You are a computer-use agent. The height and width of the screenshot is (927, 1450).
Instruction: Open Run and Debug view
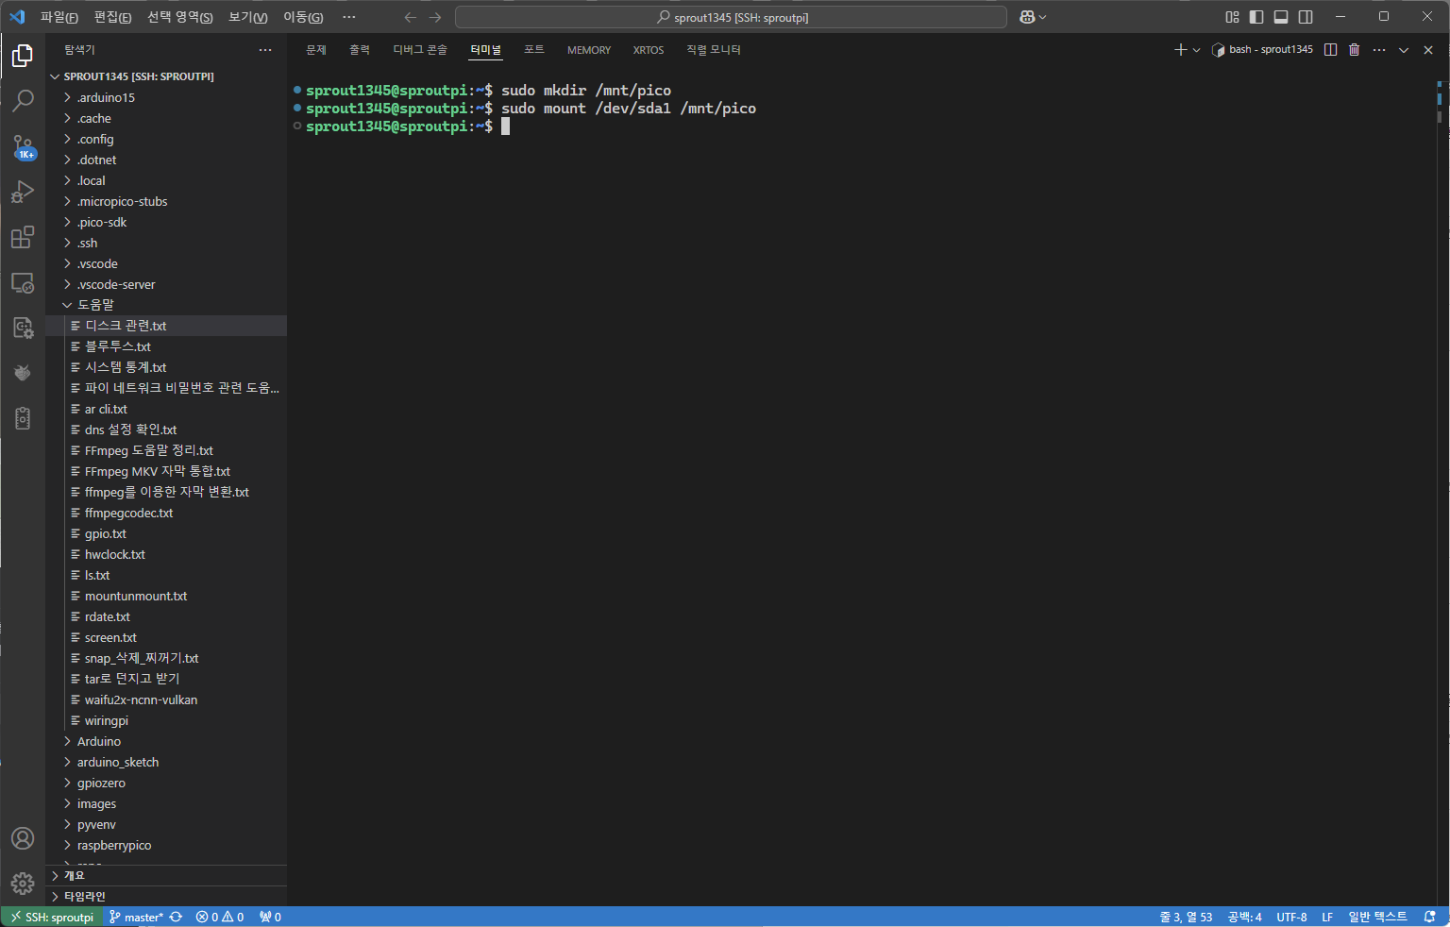tap(23, 192)
